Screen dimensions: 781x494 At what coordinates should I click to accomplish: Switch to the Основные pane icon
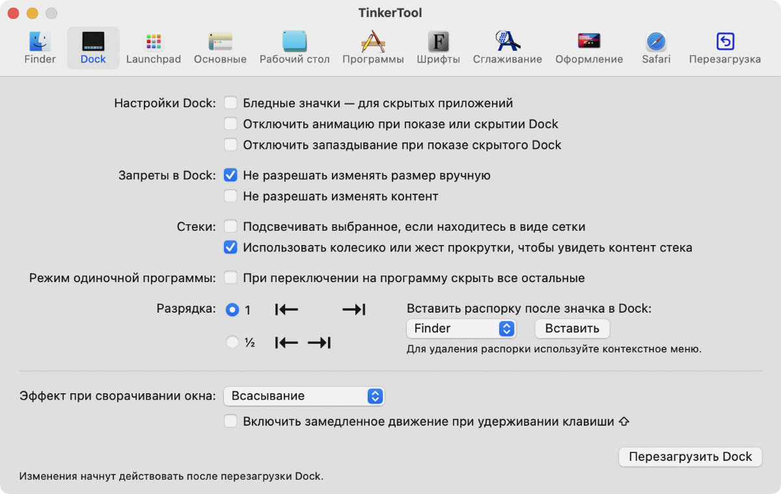point(220,42)
